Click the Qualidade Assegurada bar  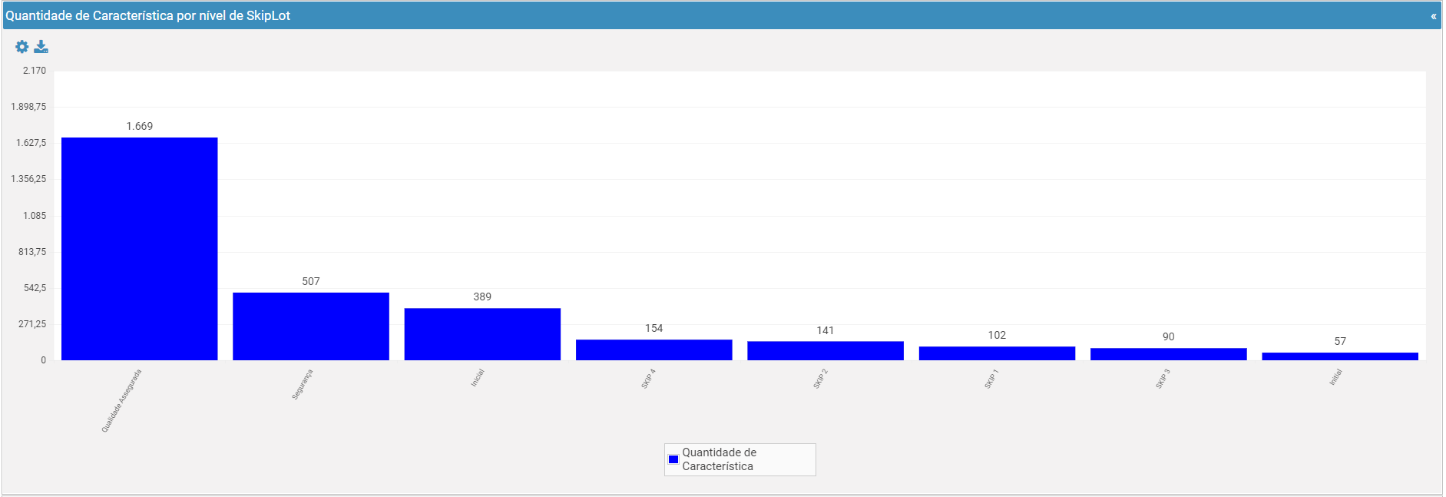(140, 249)
